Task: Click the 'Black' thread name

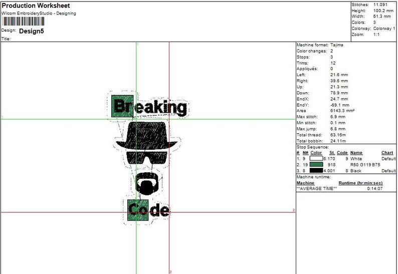Action: 355,171
